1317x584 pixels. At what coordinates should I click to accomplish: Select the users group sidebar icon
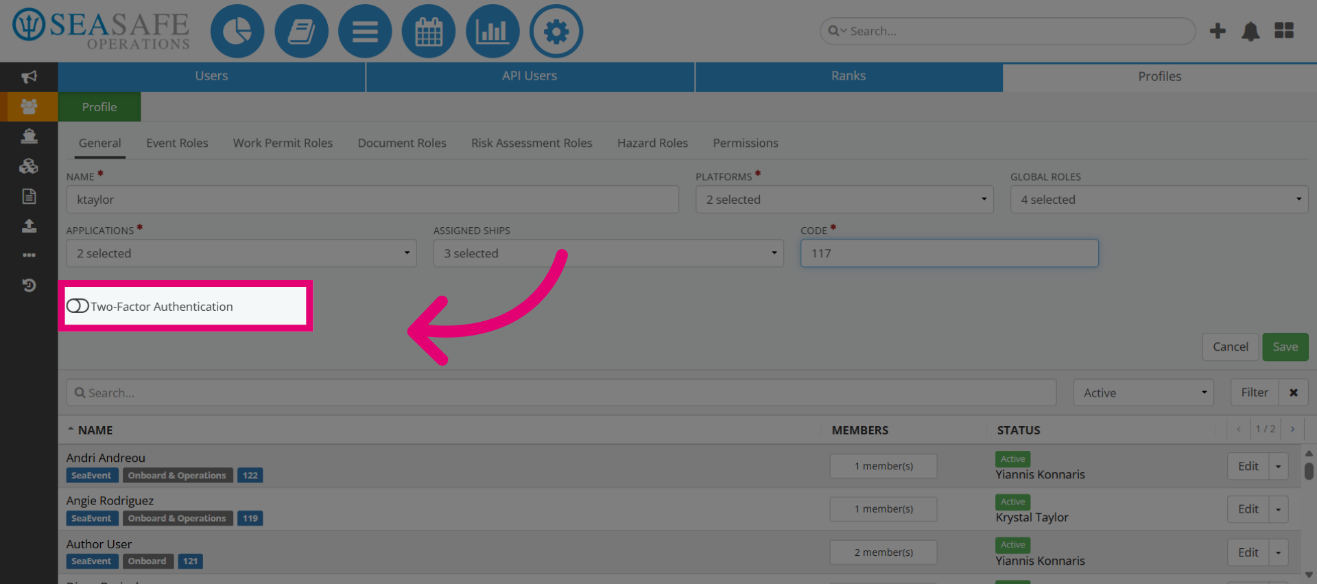click(x=29, y=106)
